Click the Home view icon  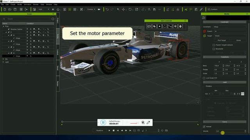(58, 9)
